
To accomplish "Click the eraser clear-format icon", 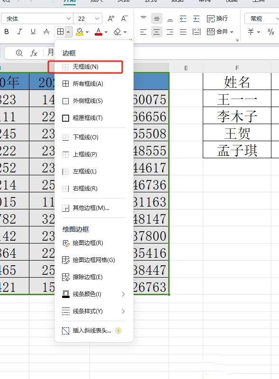I will pos(117,32).
